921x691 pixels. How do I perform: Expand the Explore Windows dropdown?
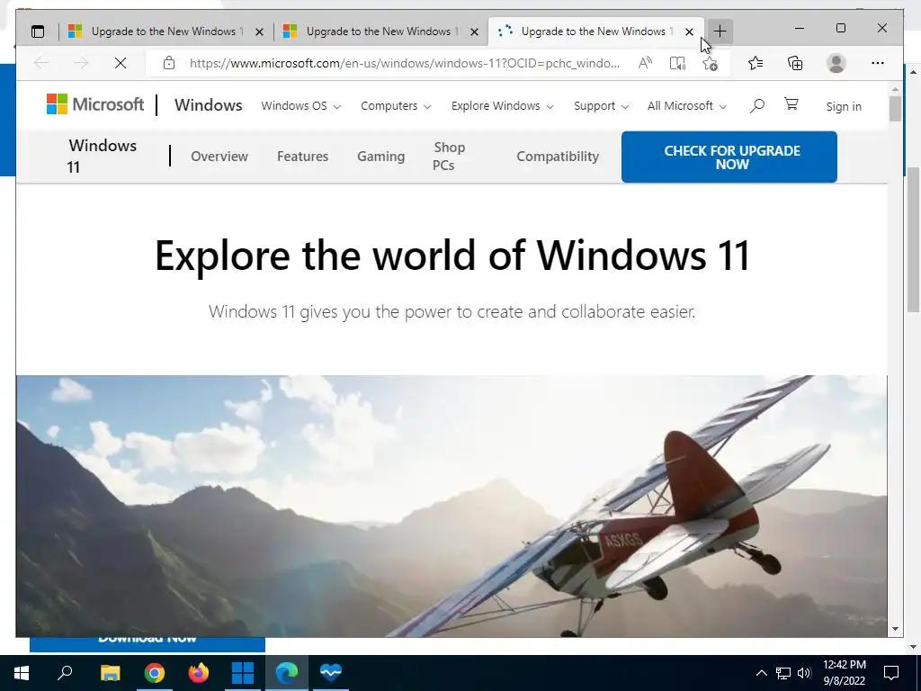[502, 106]
